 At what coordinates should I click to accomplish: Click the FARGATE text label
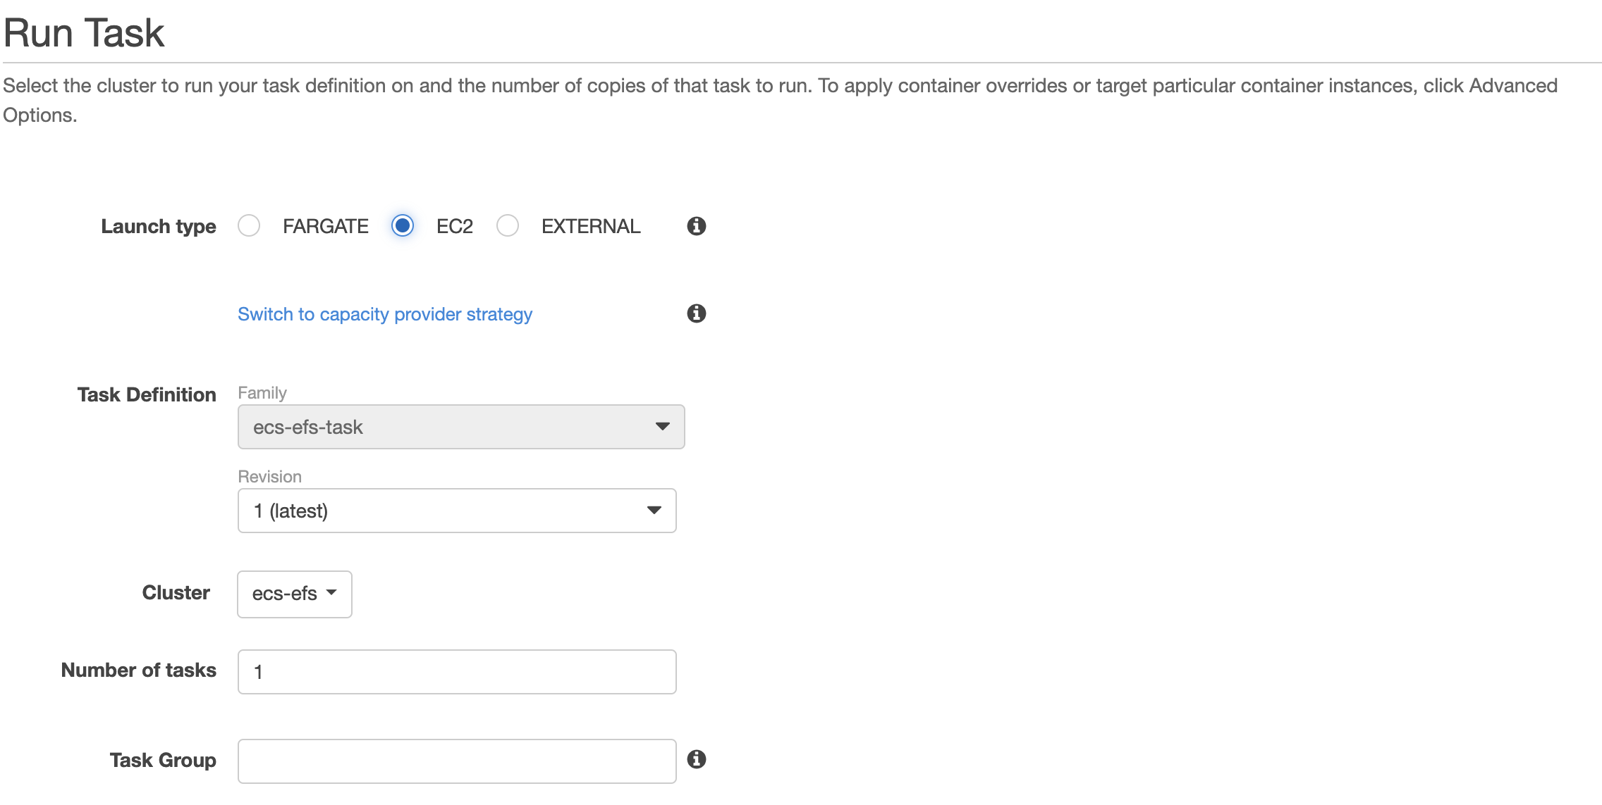point(326,226)
